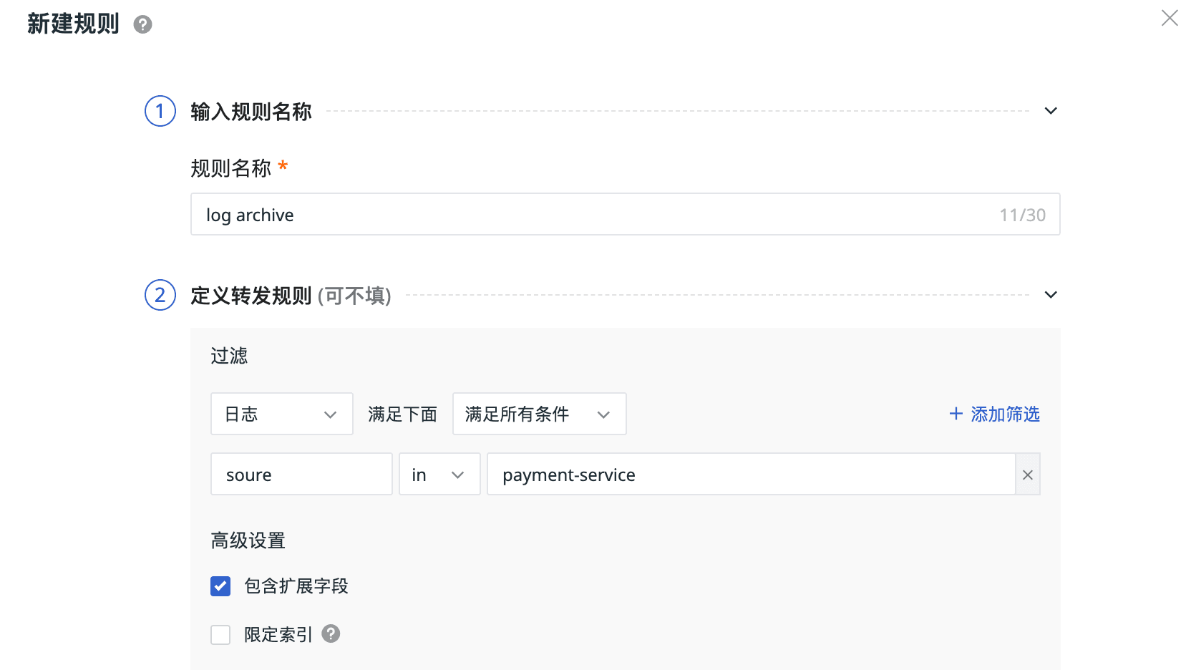The height and width of the screenshot is (670, 1191).
Task: Open the 日志 data type dropdown
Action: click(x=282, y=414)
